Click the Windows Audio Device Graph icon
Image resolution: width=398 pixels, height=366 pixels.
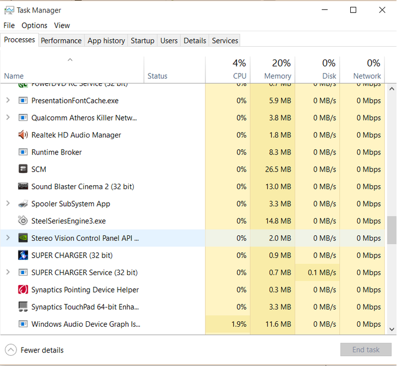(x=23, y=324)
